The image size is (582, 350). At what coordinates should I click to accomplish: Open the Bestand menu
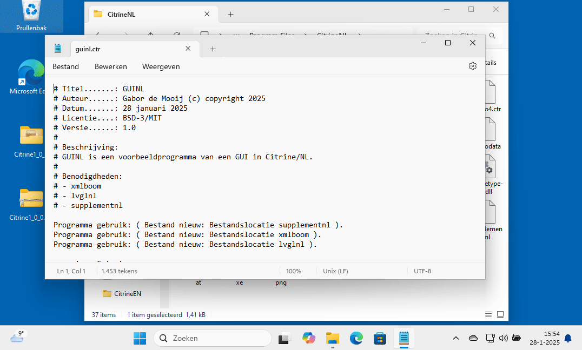tap(65, 66)
